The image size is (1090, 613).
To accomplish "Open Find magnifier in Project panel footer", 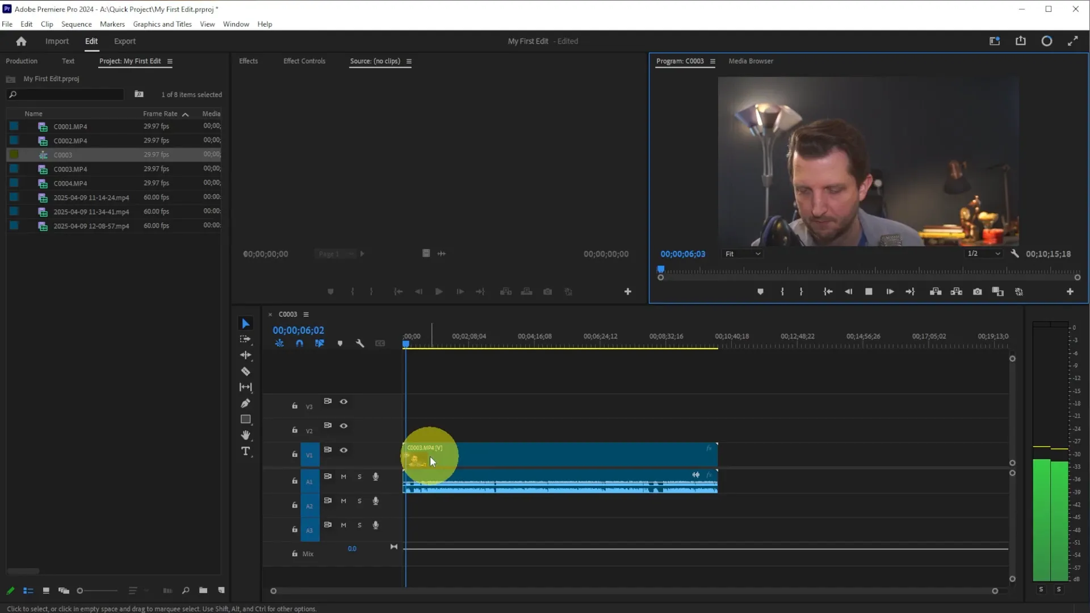I will tap(186, 590).
